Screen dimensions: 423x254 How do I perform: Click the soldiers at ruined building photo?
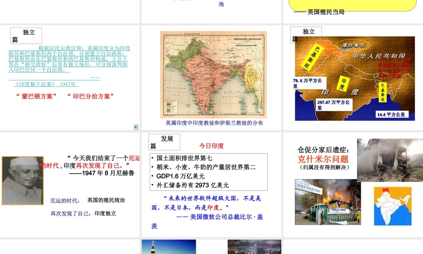coord(390,160)
